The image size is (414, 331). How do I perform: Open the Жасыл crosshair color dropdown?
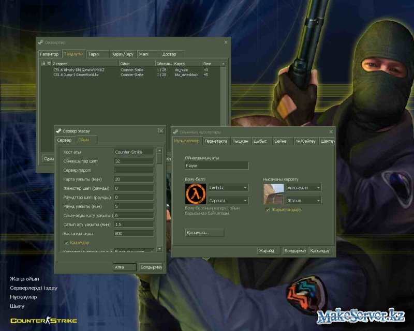[304, 201]
